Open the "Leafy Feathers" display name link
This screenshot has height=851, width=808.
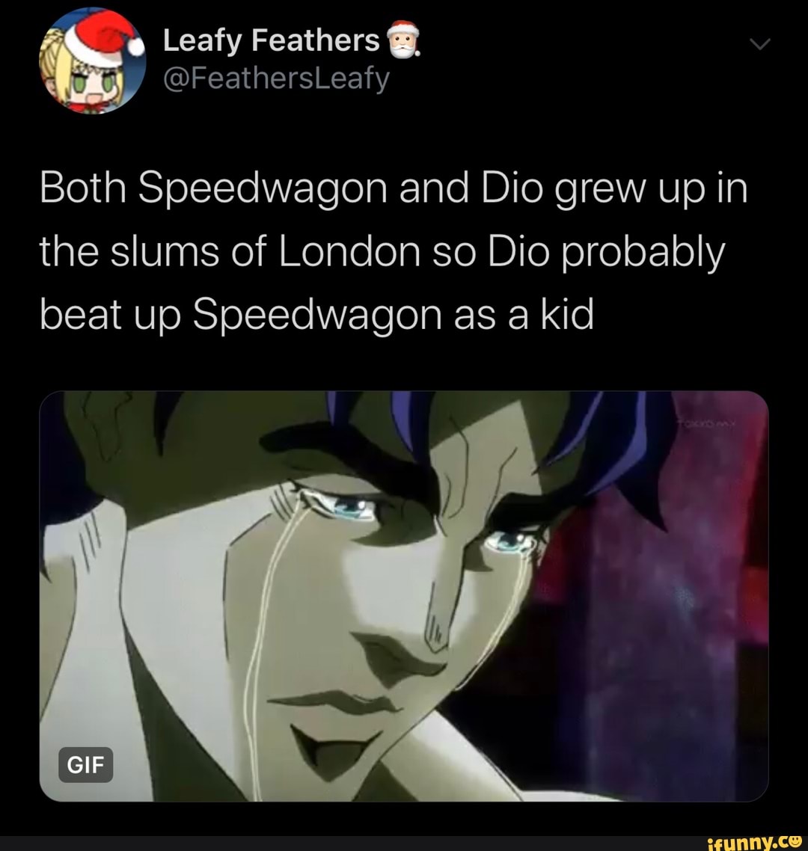[271, 40]
